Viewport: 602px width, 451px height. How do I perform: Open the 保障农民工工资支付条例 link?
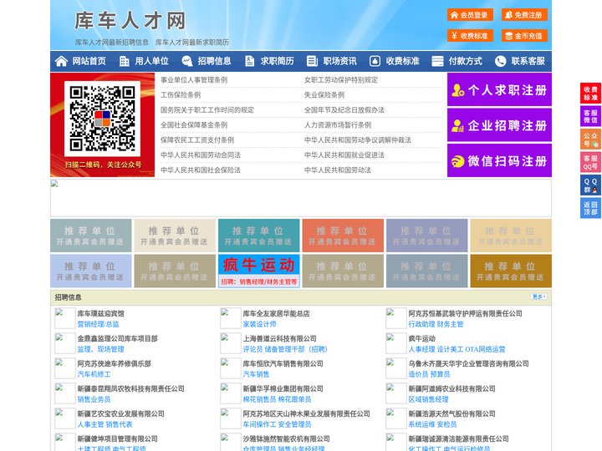(x=197, y=140)
